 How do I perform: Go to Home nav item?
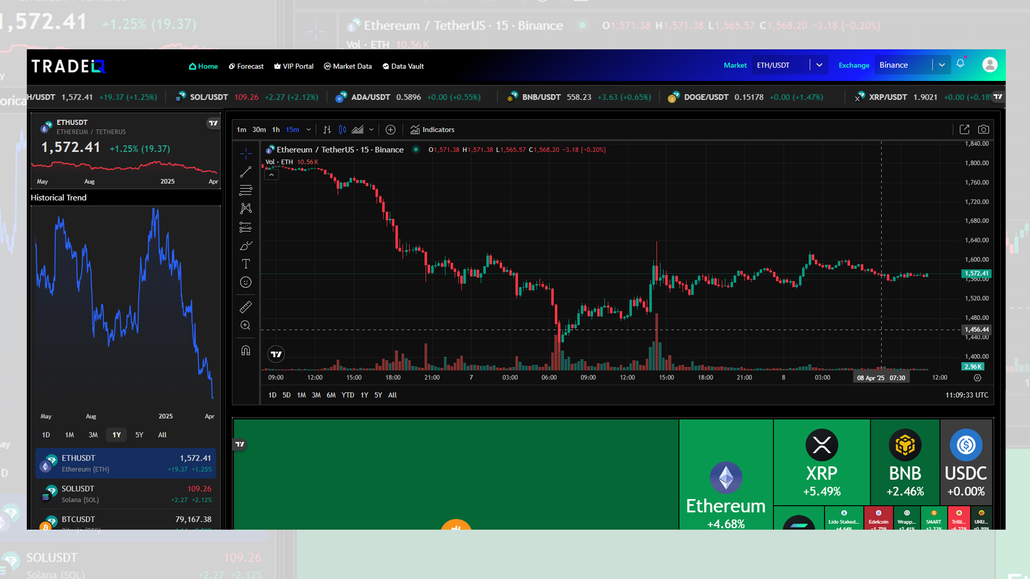coord(203,66)
